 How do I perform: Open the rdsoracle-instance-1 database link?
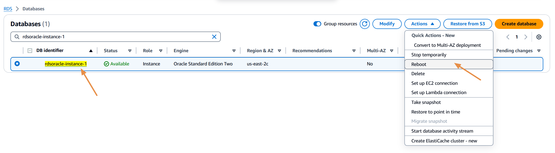66,64
